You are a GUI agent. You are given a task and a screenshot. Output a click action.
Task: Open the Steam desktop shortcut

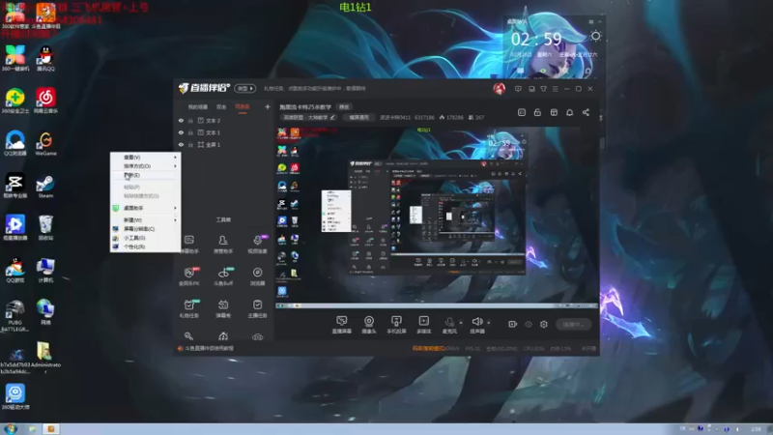[x=45, y=187]
